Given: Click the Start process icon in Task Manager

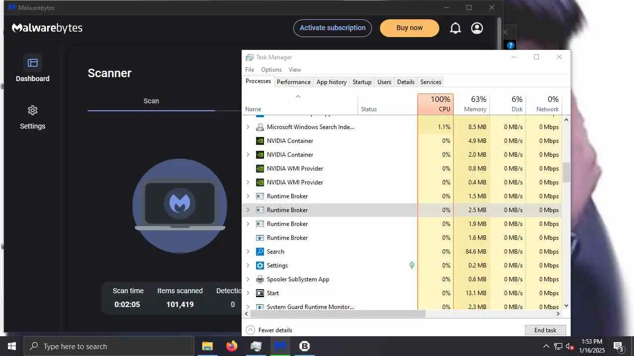Looking at the screenshot, I should [x=260, y=293].
